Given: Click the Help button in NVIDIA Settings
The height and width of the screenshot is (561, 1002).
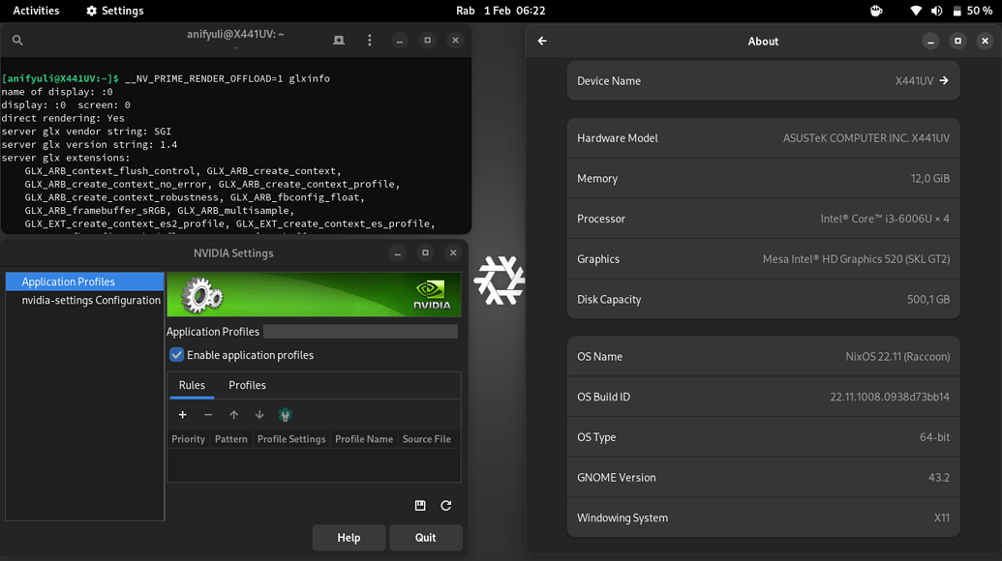Looking at the screenshot, I should point(349,537).
